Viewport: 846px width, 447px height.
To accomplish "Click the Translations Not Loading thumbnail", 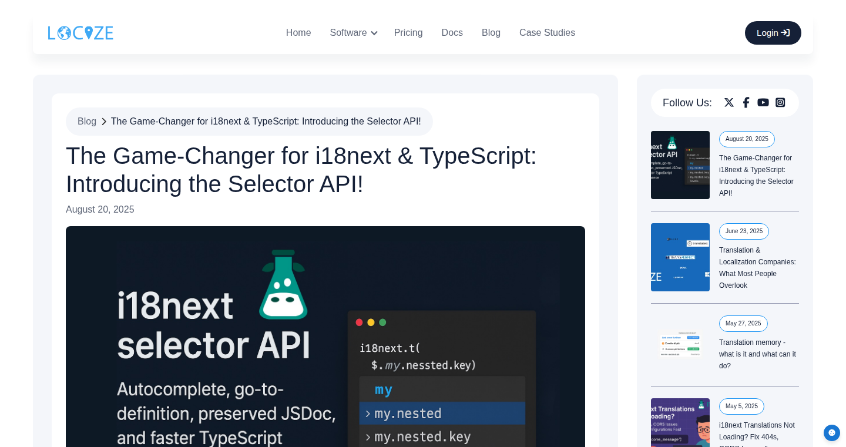I will pyautogui.click(x=680, y=423).
